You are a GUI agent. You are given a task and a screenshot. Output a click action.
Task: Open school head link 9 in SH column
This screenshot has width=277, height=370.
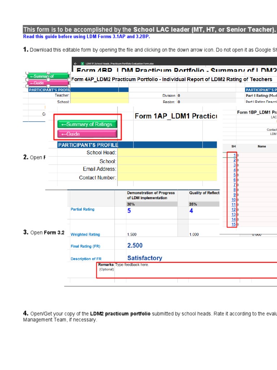(x=234, y=195)
